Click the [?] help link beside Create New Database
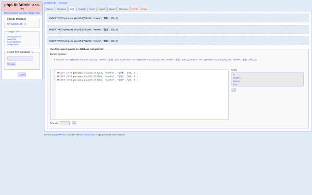Image resolution: width=312 pixels, height=195 pixels. (32, 52)
